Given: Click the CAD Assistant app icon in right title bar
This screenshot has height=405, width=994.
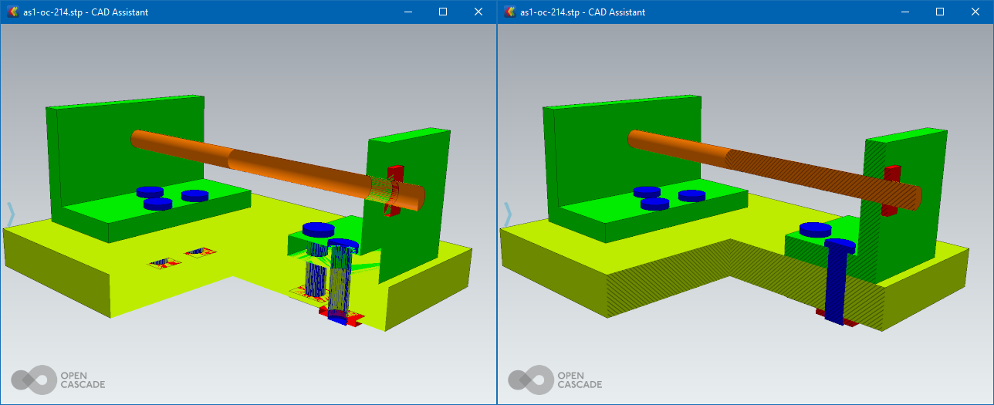Looking at the screenshot, I should 509,12.
